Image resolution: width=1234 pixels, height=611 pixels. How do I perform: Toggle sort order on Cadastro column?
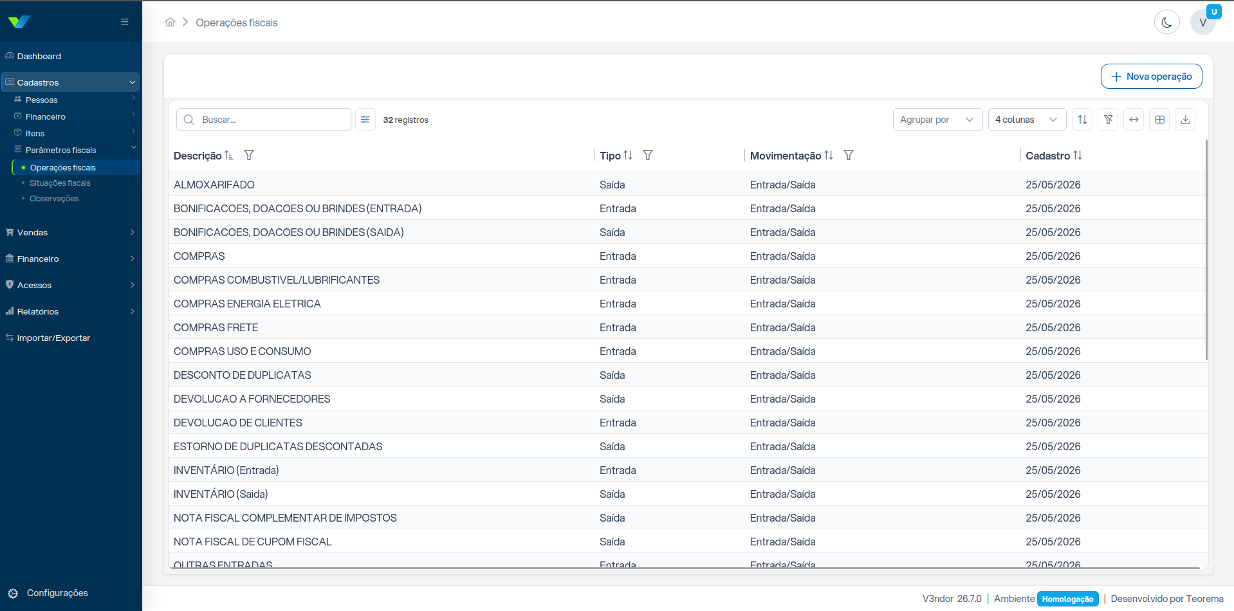click(x=1078, y=155)
